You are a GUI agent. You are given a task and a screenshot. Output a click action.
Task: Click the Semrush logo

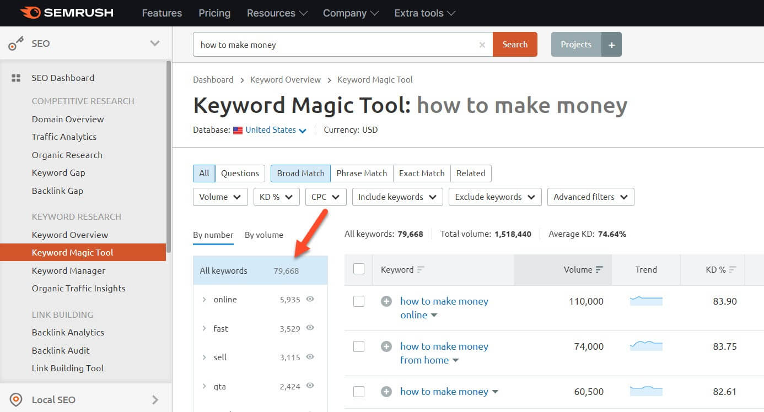click(x=67, y=13)
